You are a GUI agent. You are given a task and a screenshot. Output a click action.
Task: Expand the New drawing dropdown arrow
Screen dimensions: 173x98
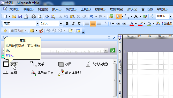10,16
